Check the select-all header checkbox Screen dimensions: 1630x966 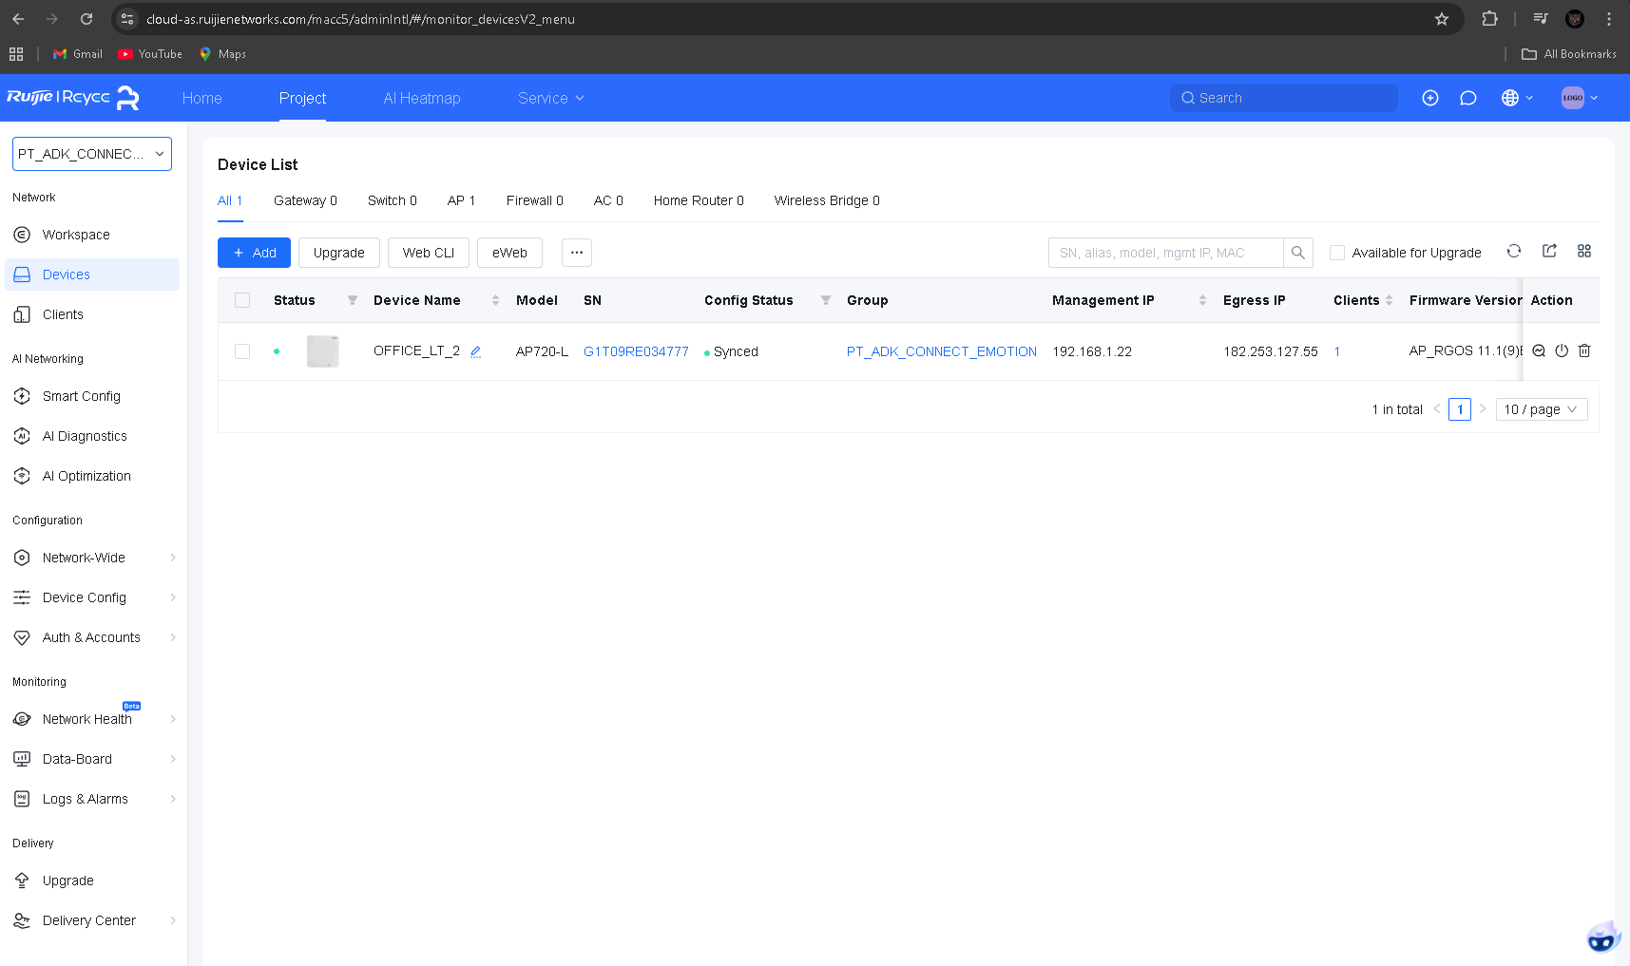242,300
